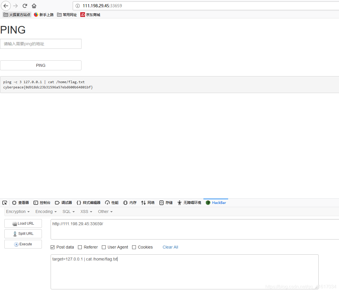Select the cyberpeace flag output text
The width and height of the screenshot is (339, 292).
(48, 87)
